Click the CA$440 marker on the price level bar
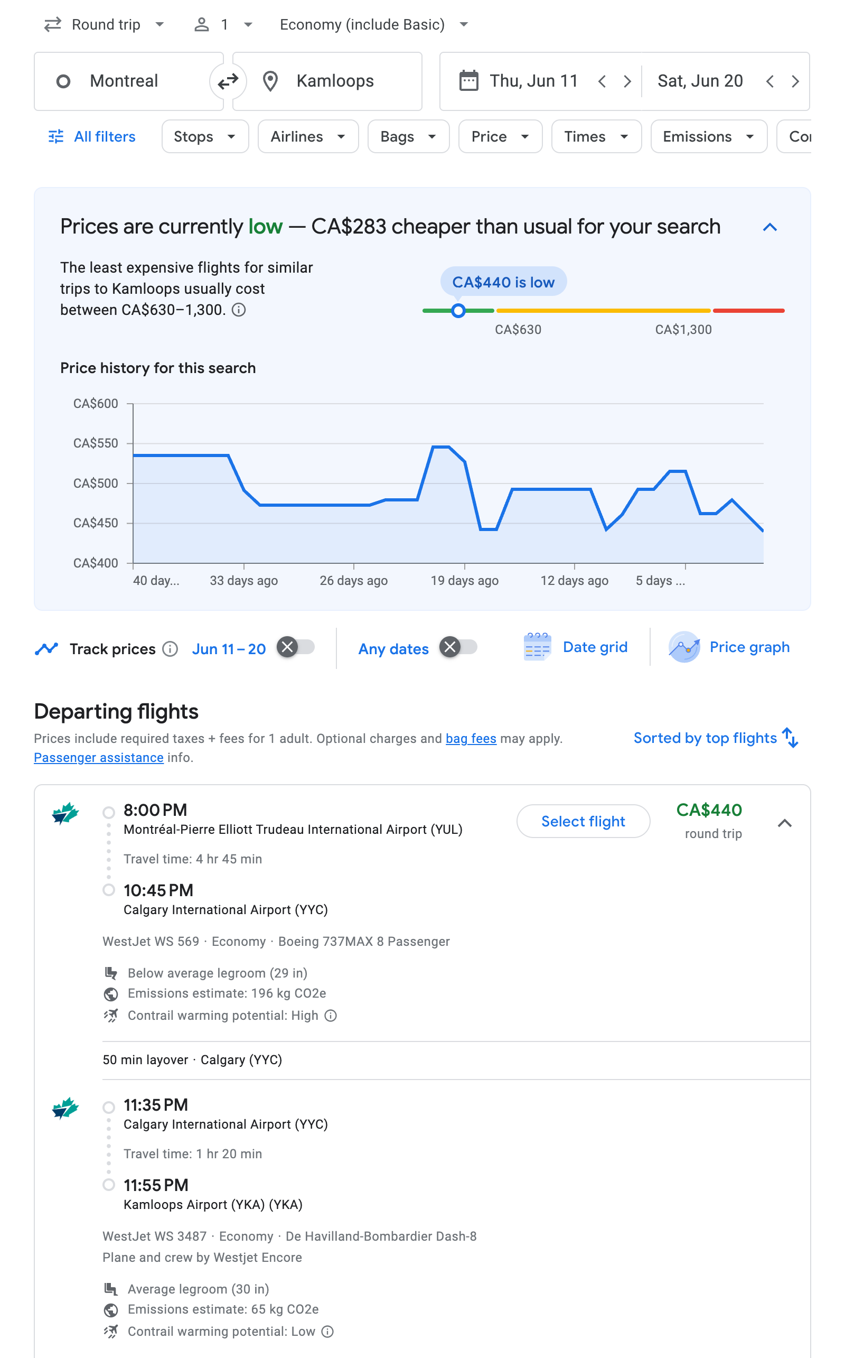Viewport: 845px width, 1358px height. (458, 311)
